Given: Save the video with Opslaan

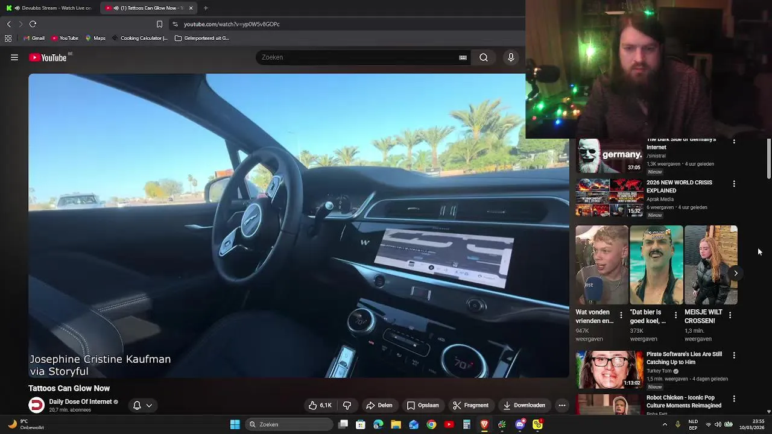Looking at the screenshot, I should click(423, 405).
